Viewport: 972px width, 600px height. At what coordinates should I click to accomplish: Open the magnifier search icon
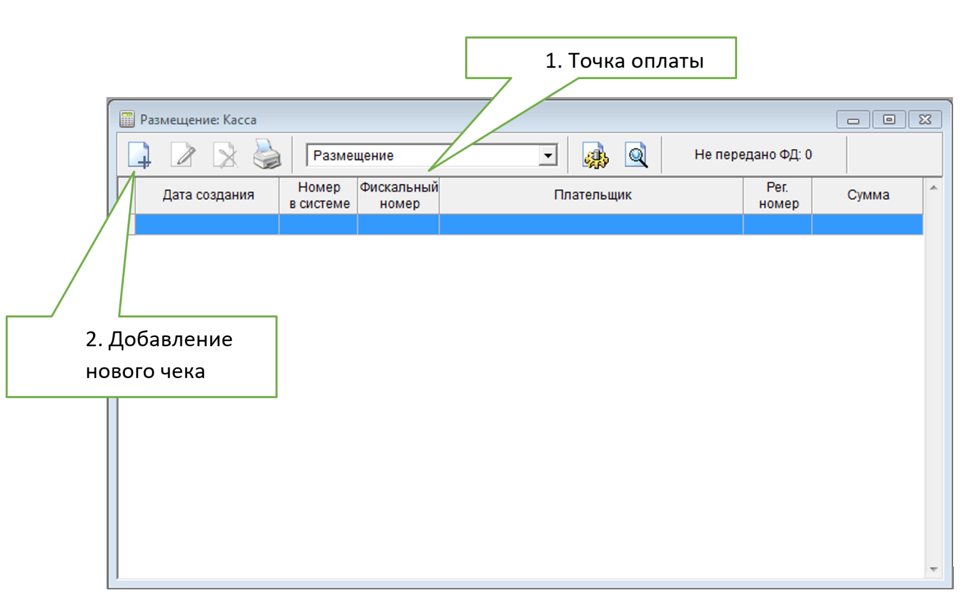tap(637, 155)
